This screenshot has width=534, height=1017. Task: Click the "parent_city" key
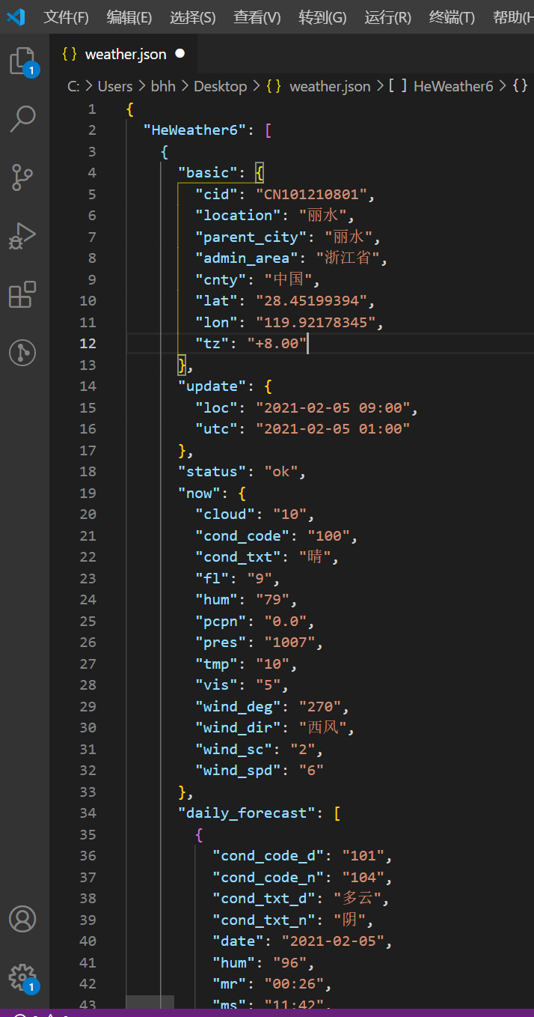point(251,237)
